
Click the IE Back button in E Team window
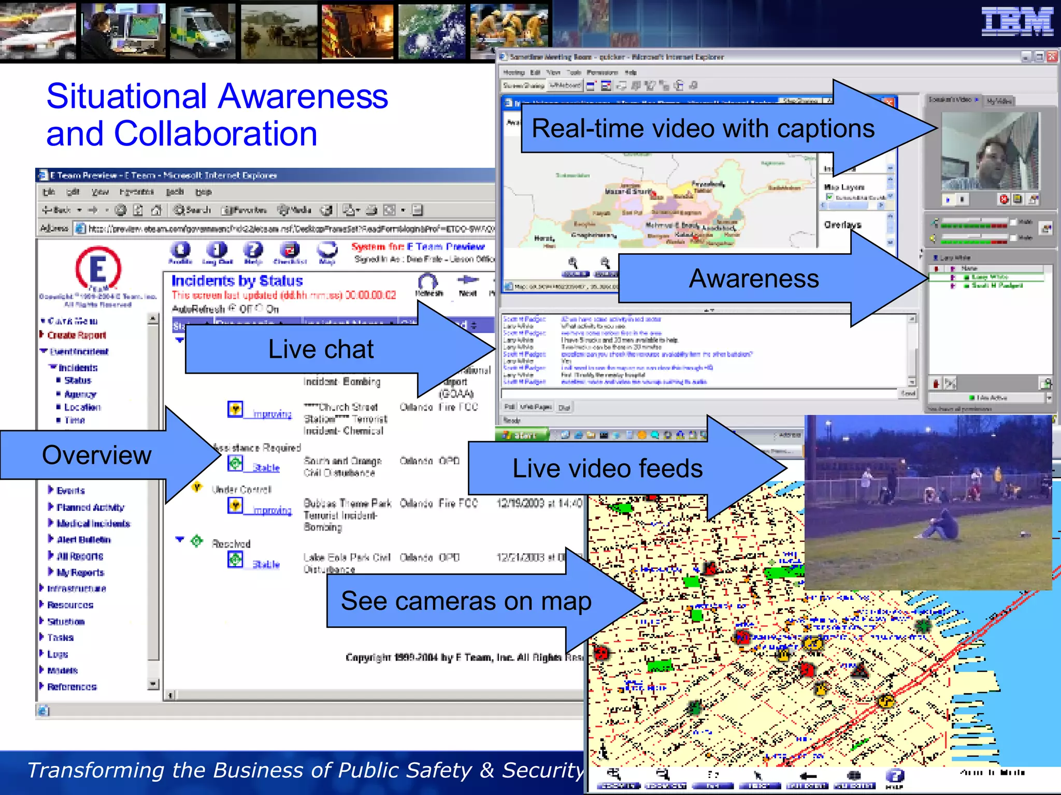57,210
